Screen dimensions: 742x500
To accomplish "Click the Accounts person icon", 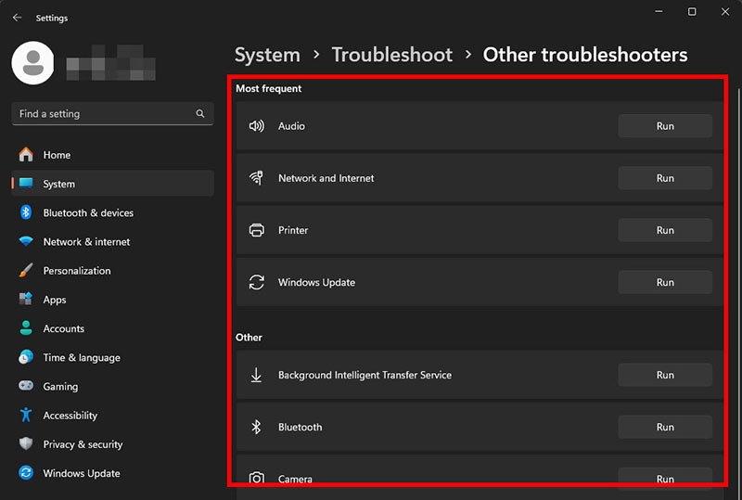I will point(26,328).
